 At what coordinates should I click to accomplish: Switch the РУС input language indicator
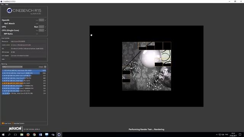click(x=227, y=134)
